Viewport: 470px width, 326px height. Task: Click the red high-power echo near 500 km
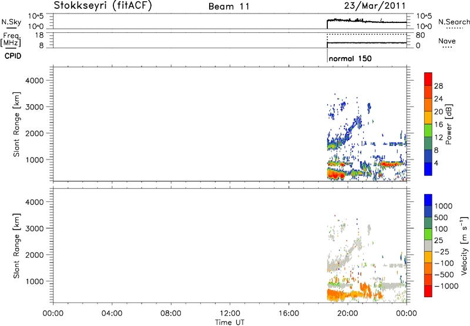tap(335, 174)
